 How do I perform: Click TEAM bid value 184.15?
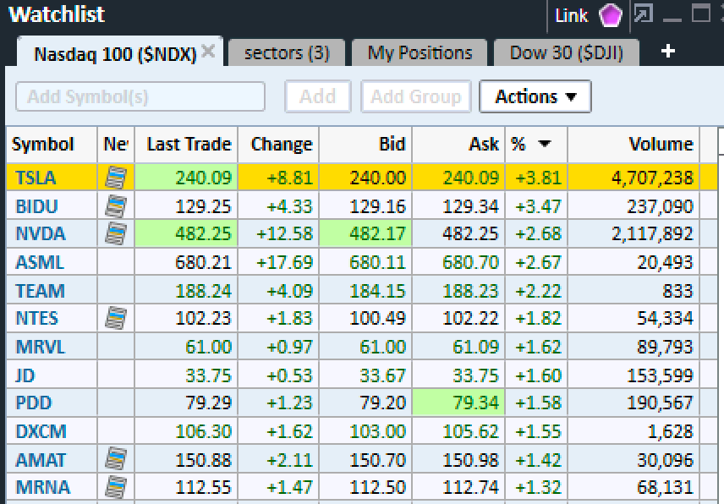[377, 291]
